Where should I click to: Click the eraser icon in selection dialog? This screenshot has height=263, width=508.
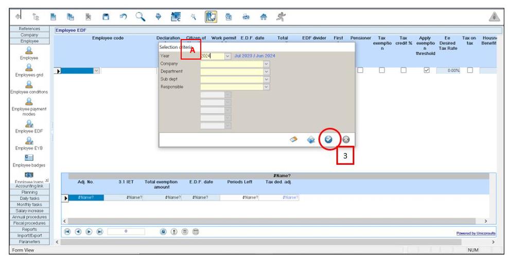click(294, 139)
